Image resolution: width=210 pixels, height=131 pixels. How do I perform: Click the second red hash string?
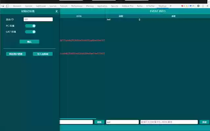pyautogui.click(x=82, y=53)
